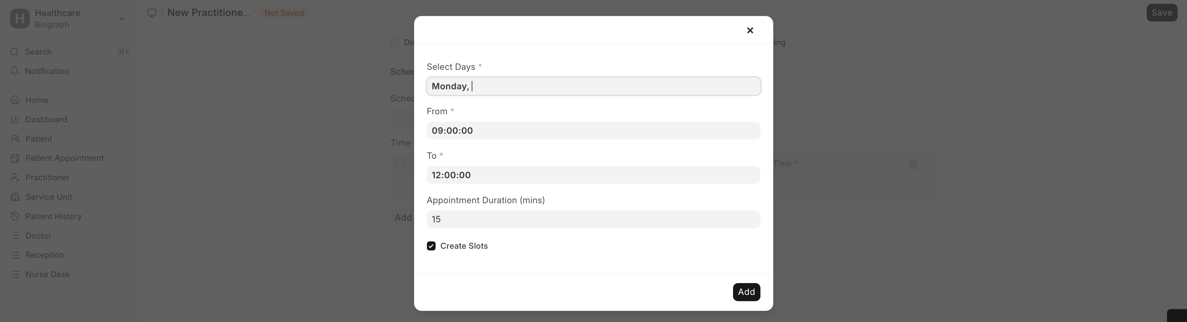Save the new practitioner record
1187x322 pixels.
click(x=1162, y=13)
